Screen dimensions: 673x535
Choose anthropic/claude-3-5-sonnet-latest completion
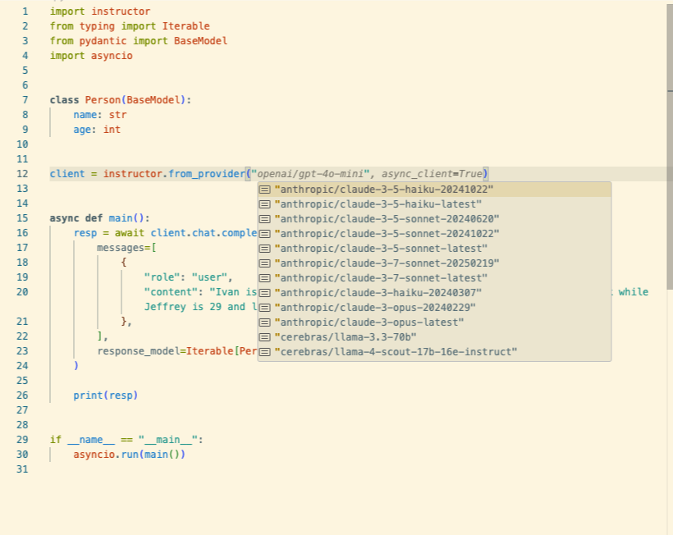pyautogui.click(x=382, y=249)
